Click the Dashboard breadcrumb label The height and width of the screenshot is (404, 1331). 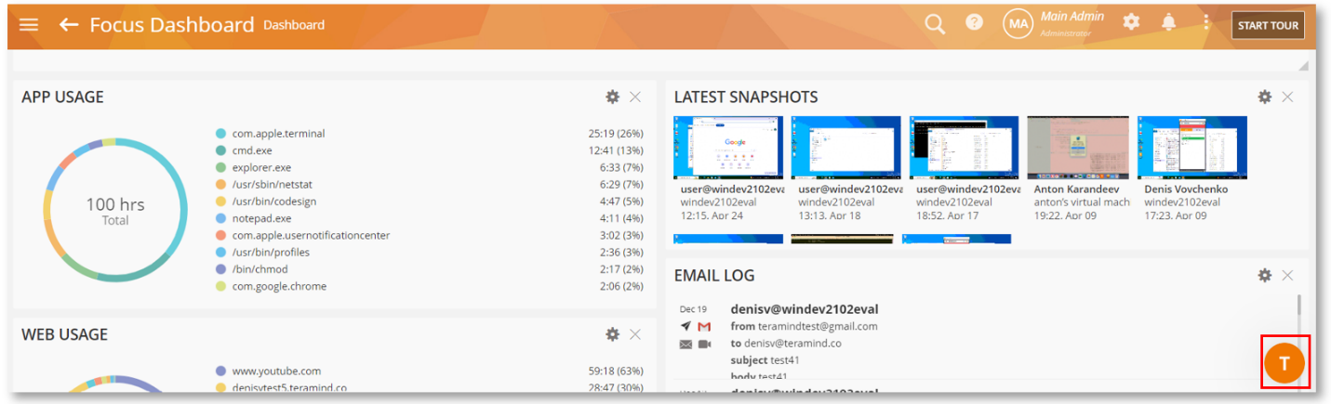tap(294, 25)
